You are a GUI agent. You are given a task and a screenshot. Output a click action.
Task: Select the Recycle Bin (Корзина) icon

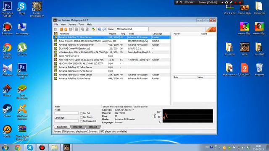pos(259,70)
